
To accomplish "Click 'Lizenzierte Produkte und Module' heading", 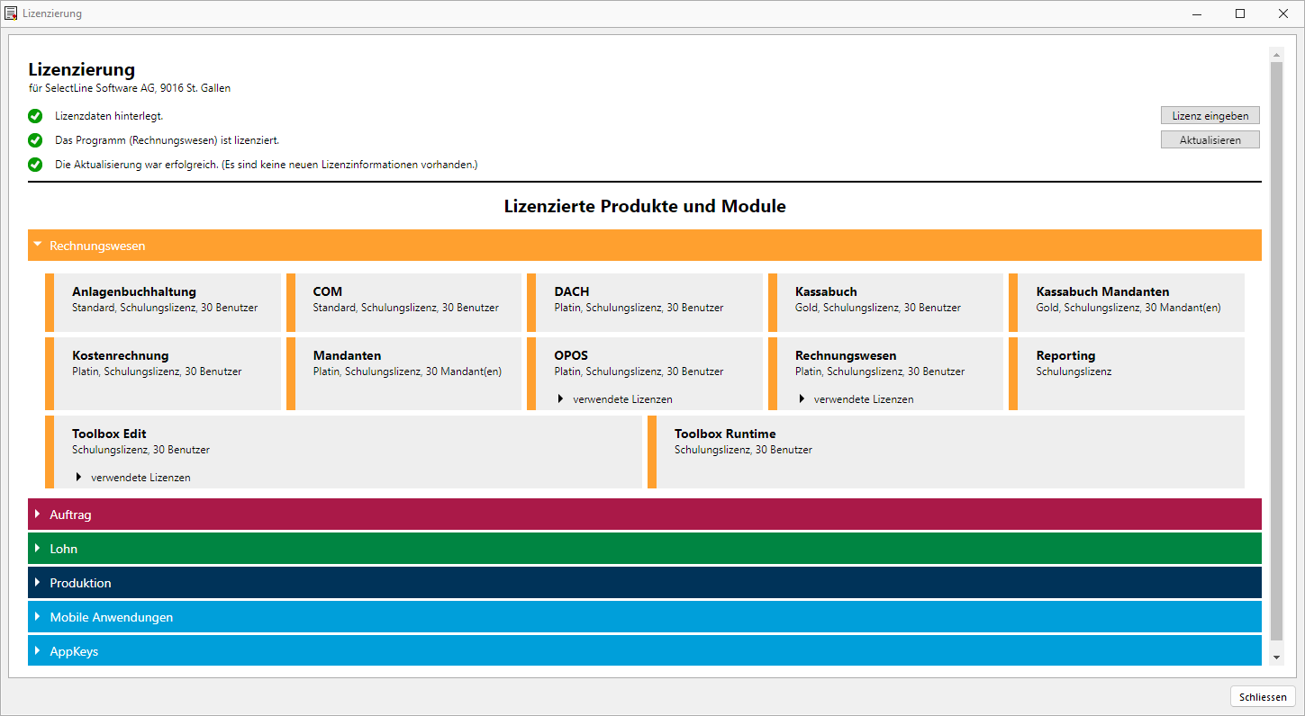I will click(x=645, y=206).
